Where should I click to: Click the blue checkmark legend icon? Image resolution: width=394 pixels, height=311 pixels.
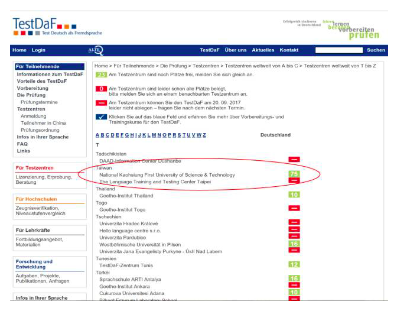pyautogui.click(x=101, y=117)
